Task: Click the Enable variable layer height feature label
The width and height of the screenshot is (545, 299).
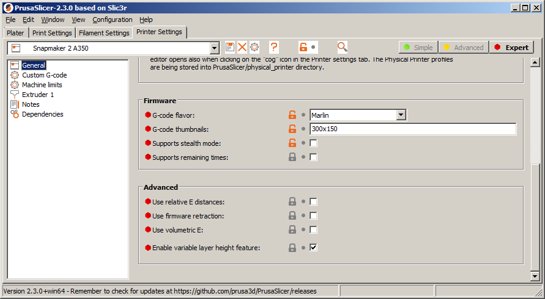Action: click(x=206, y=248)
